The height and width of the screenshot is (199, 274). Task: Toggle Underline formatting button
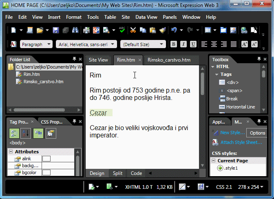coord(193,44)
